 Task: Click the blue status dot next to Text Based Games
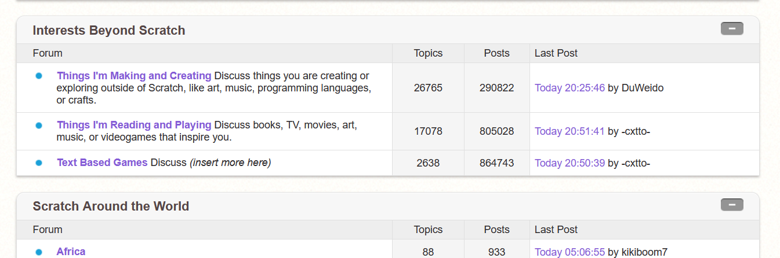click(39, 163)
